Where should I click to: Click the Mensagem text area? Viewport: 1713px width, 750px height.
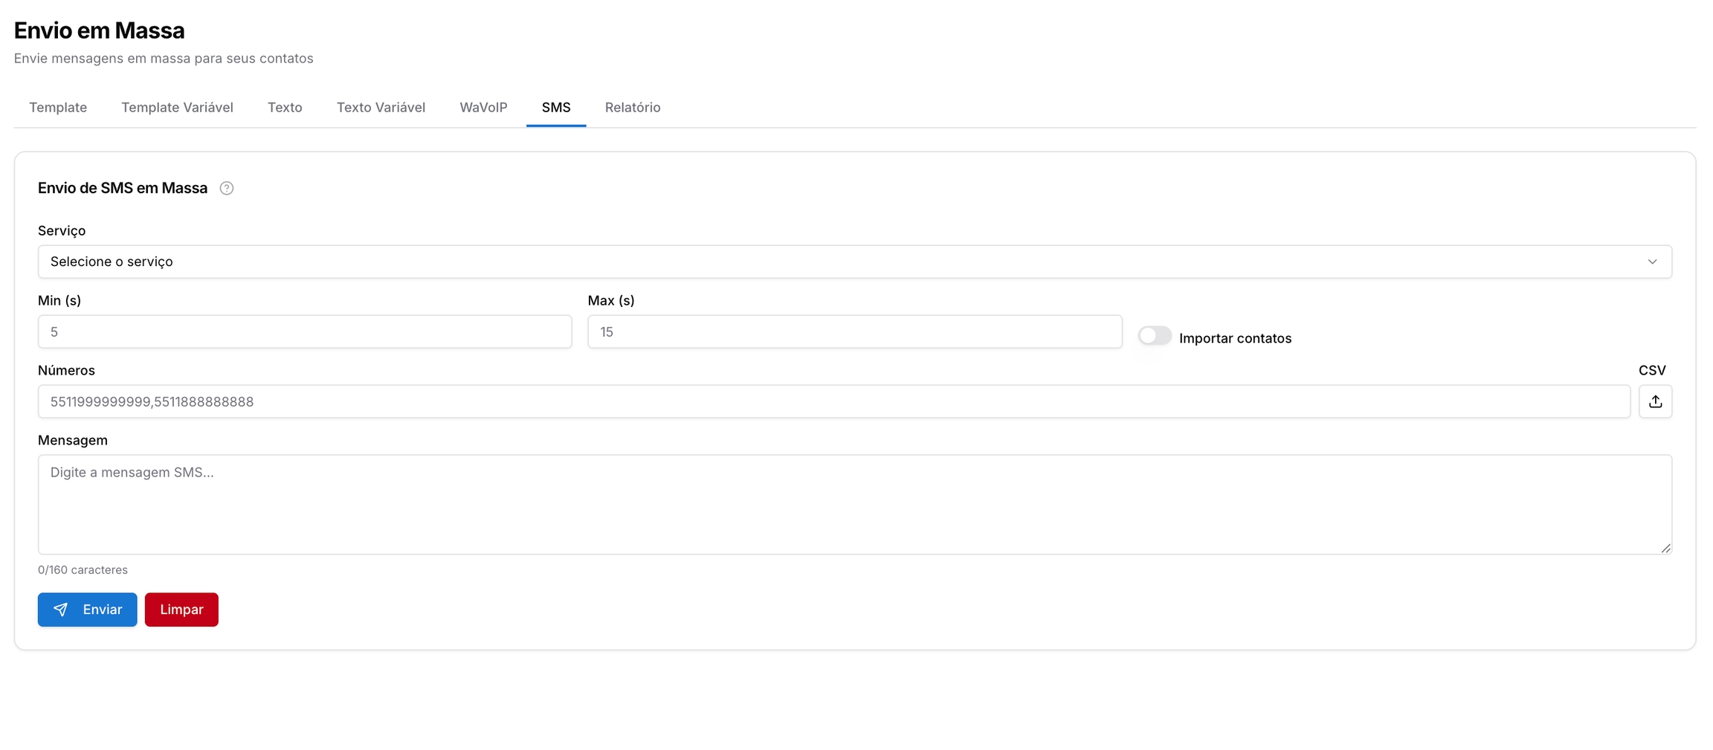point(855,505)
